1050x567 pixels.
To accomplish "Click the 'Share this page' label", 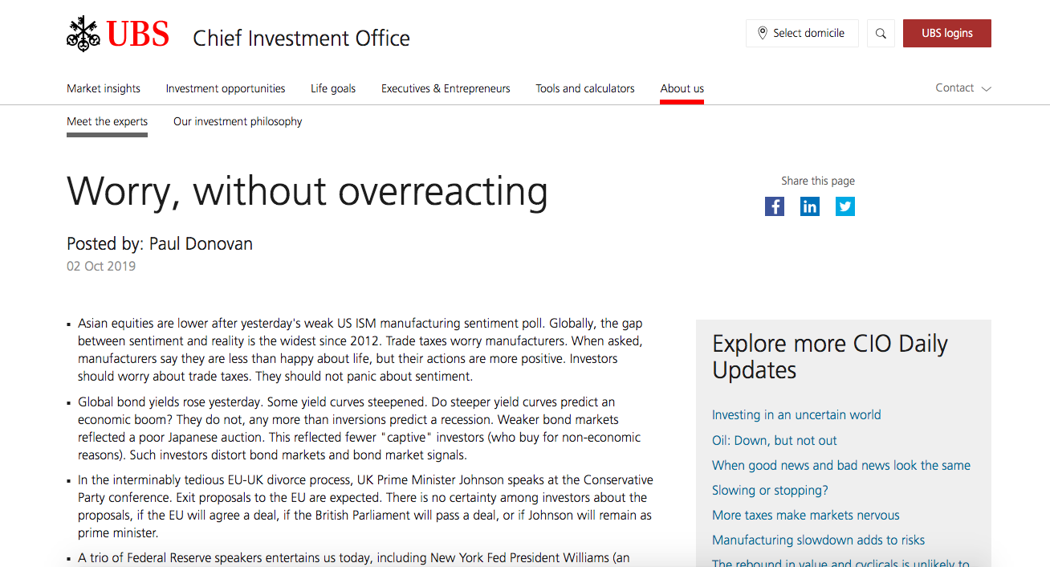I will point(818,181).
